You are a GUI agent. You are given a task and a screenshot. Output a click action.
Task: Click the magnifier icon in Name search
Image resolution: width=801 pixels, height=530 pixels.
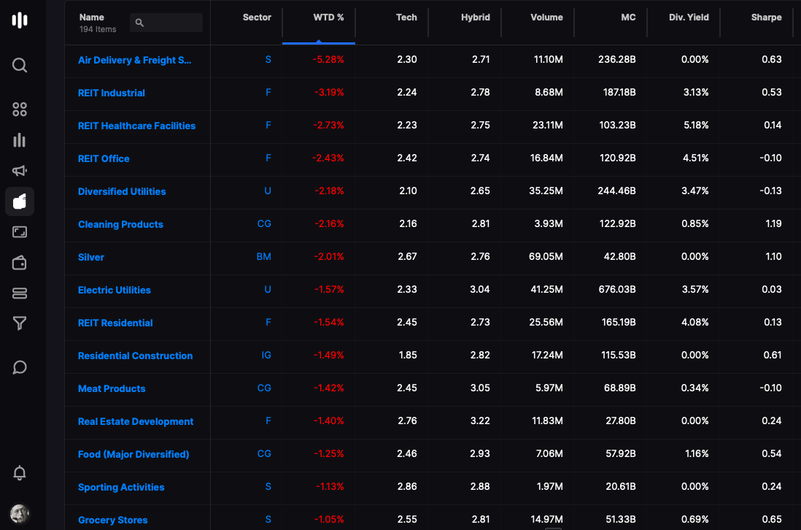coord(139,23)
